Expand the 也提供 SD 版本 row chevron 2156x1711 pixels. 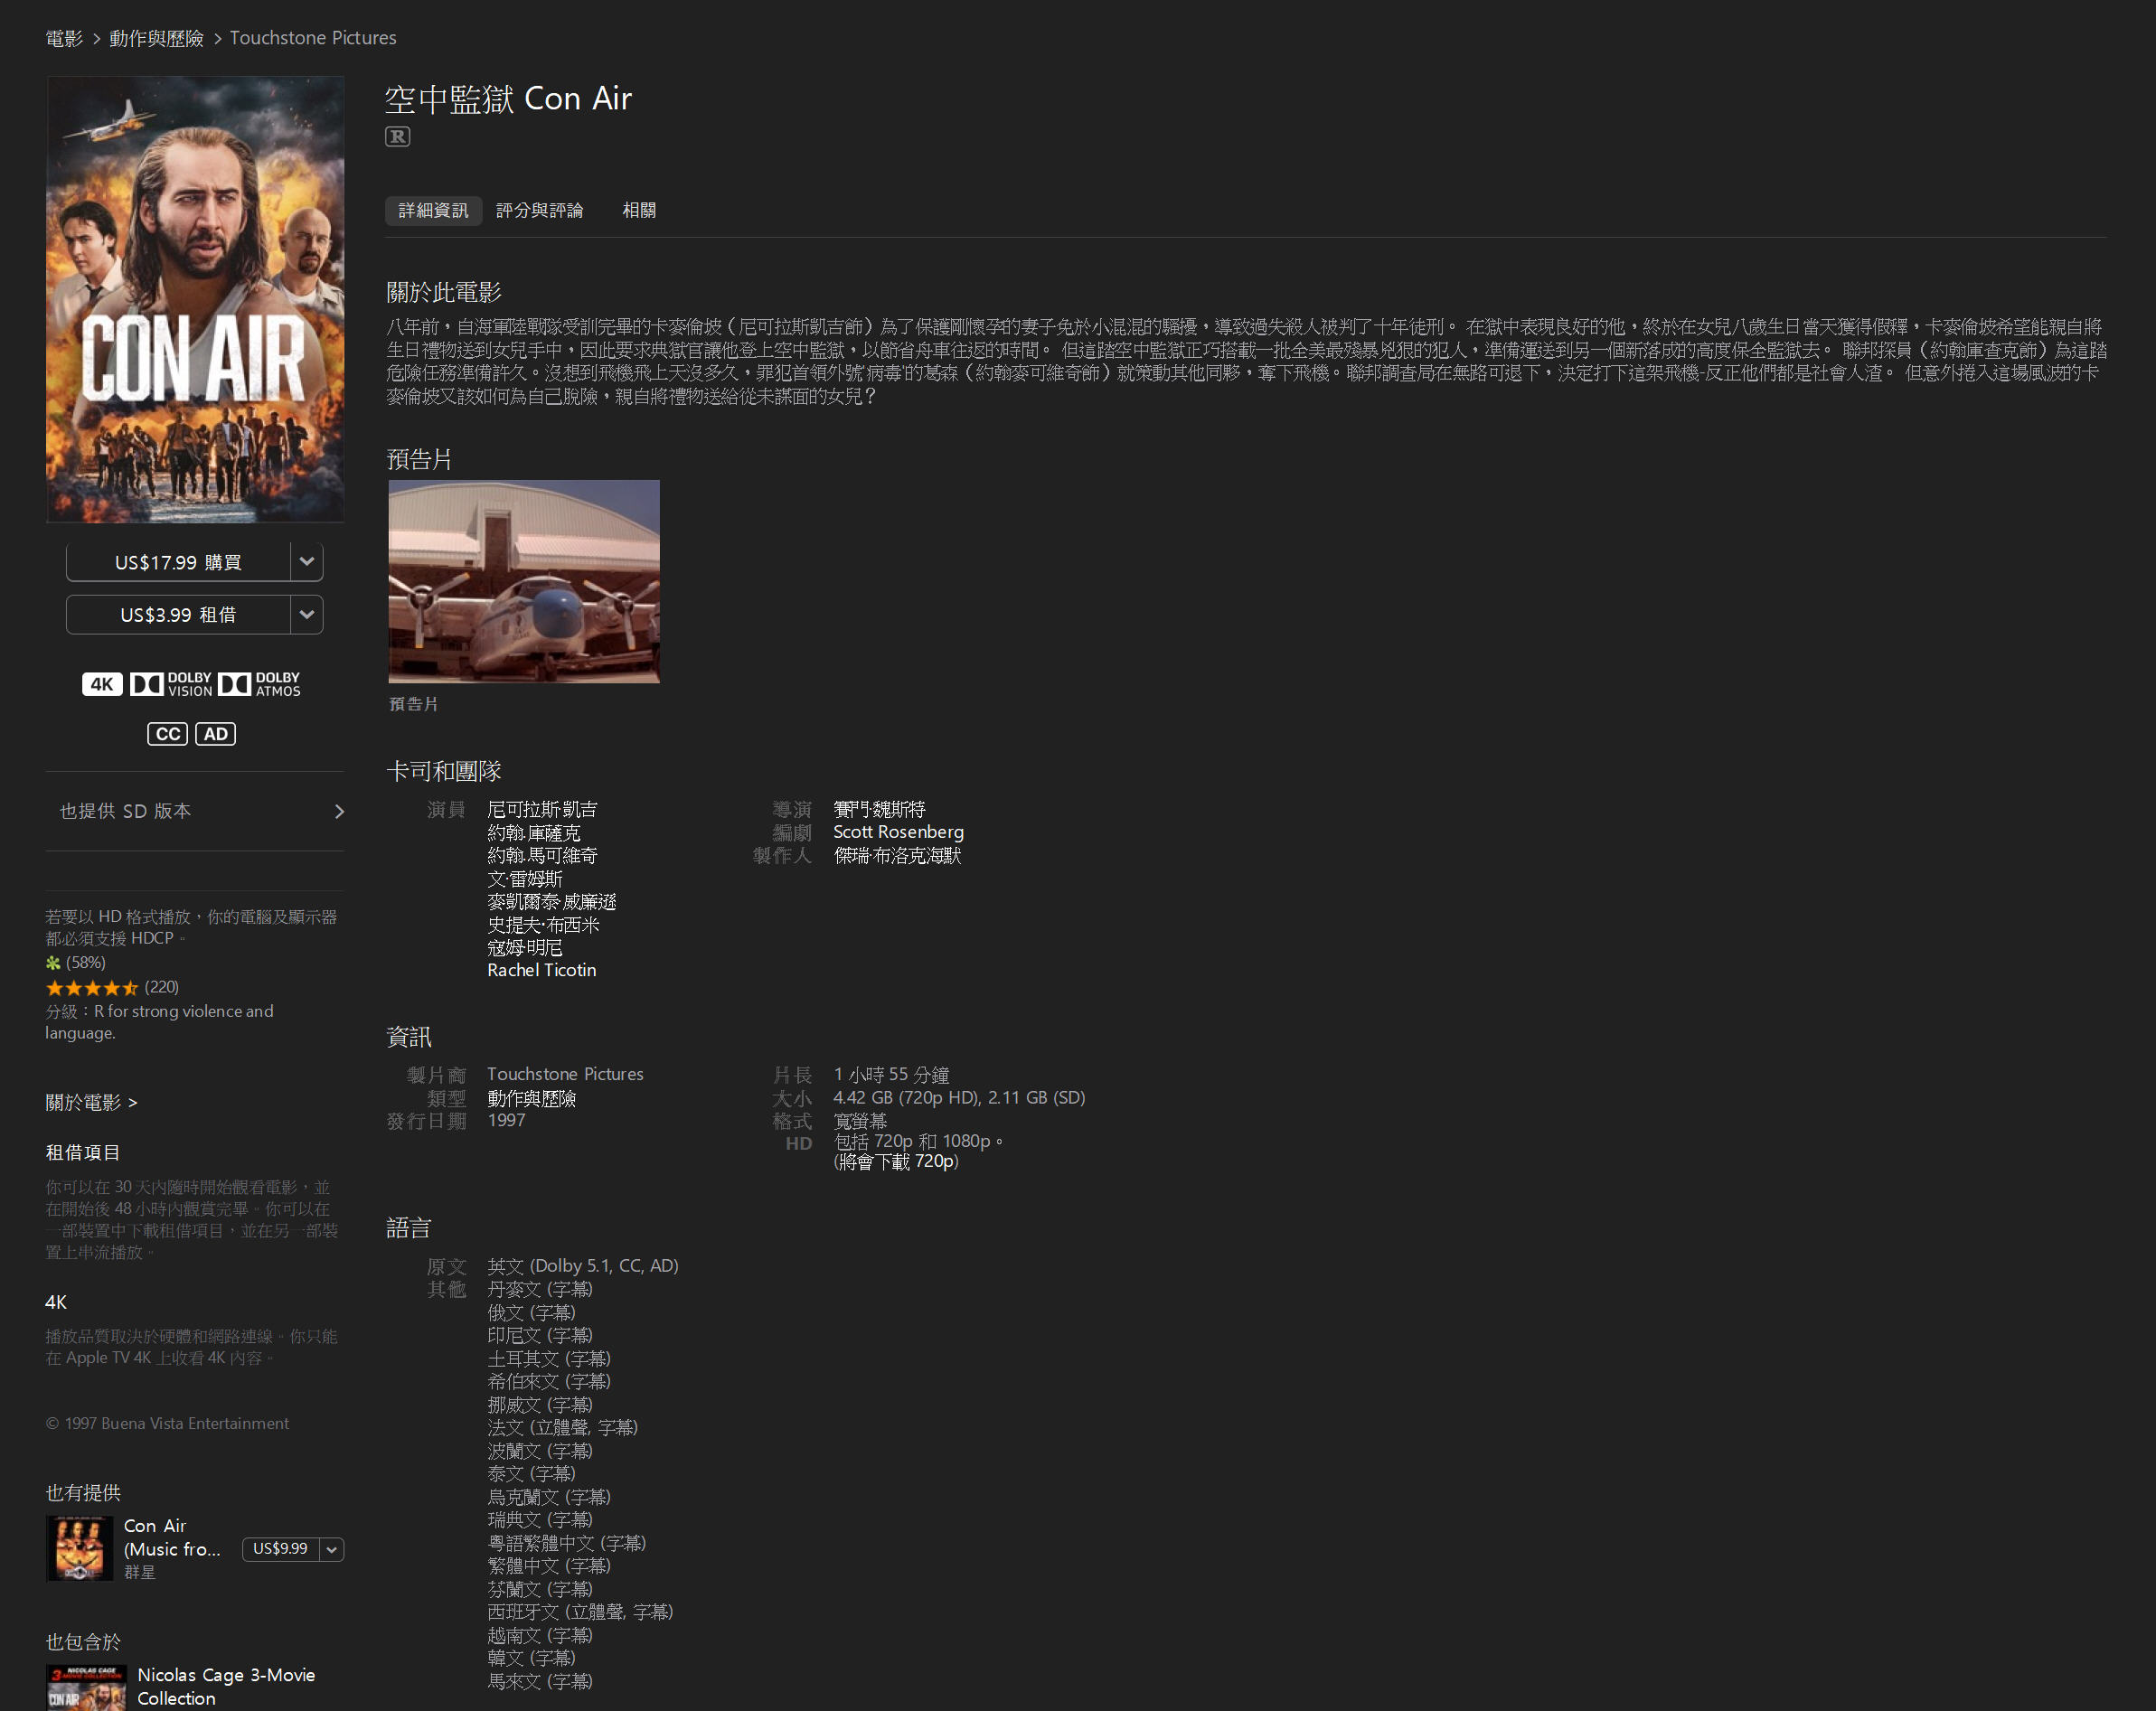[339, 812]
